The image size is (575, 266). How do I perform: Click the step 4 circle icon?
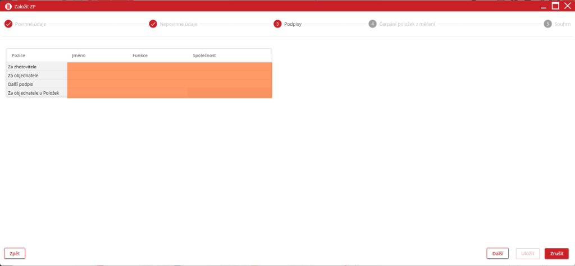(372, 24)
